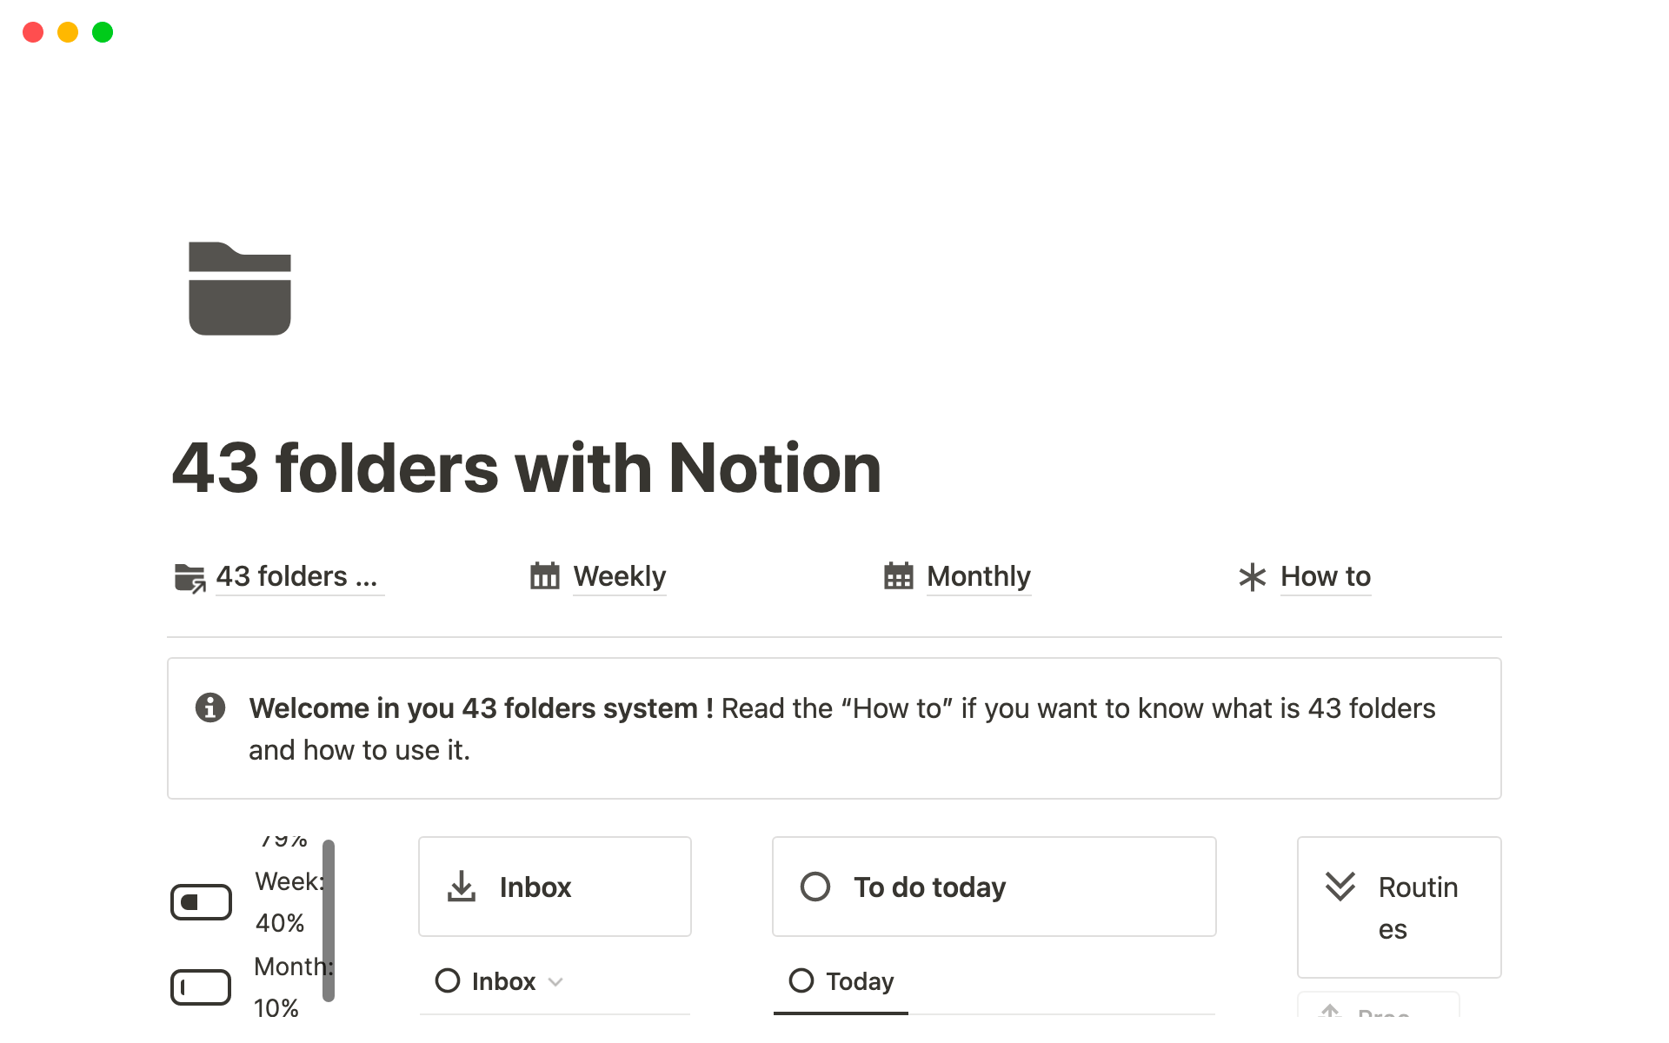
Task: Click the Inbox download arrow icon
Action: [462, 887]
